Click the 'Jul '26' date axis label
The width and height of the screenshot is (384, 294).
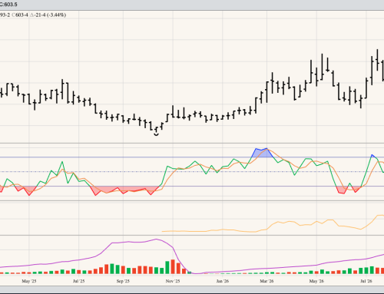click(x=366, y=281)
